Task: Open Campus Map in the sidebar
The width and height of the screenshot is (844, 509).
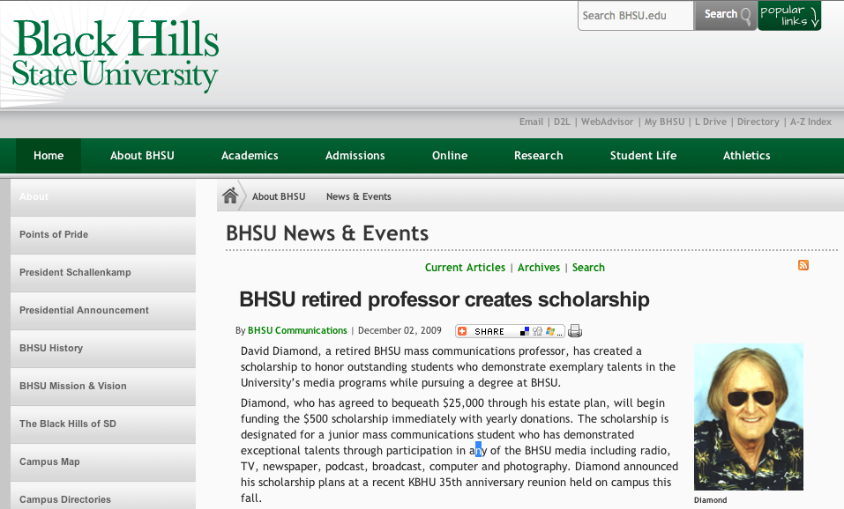Action: [x=49, y=461]
